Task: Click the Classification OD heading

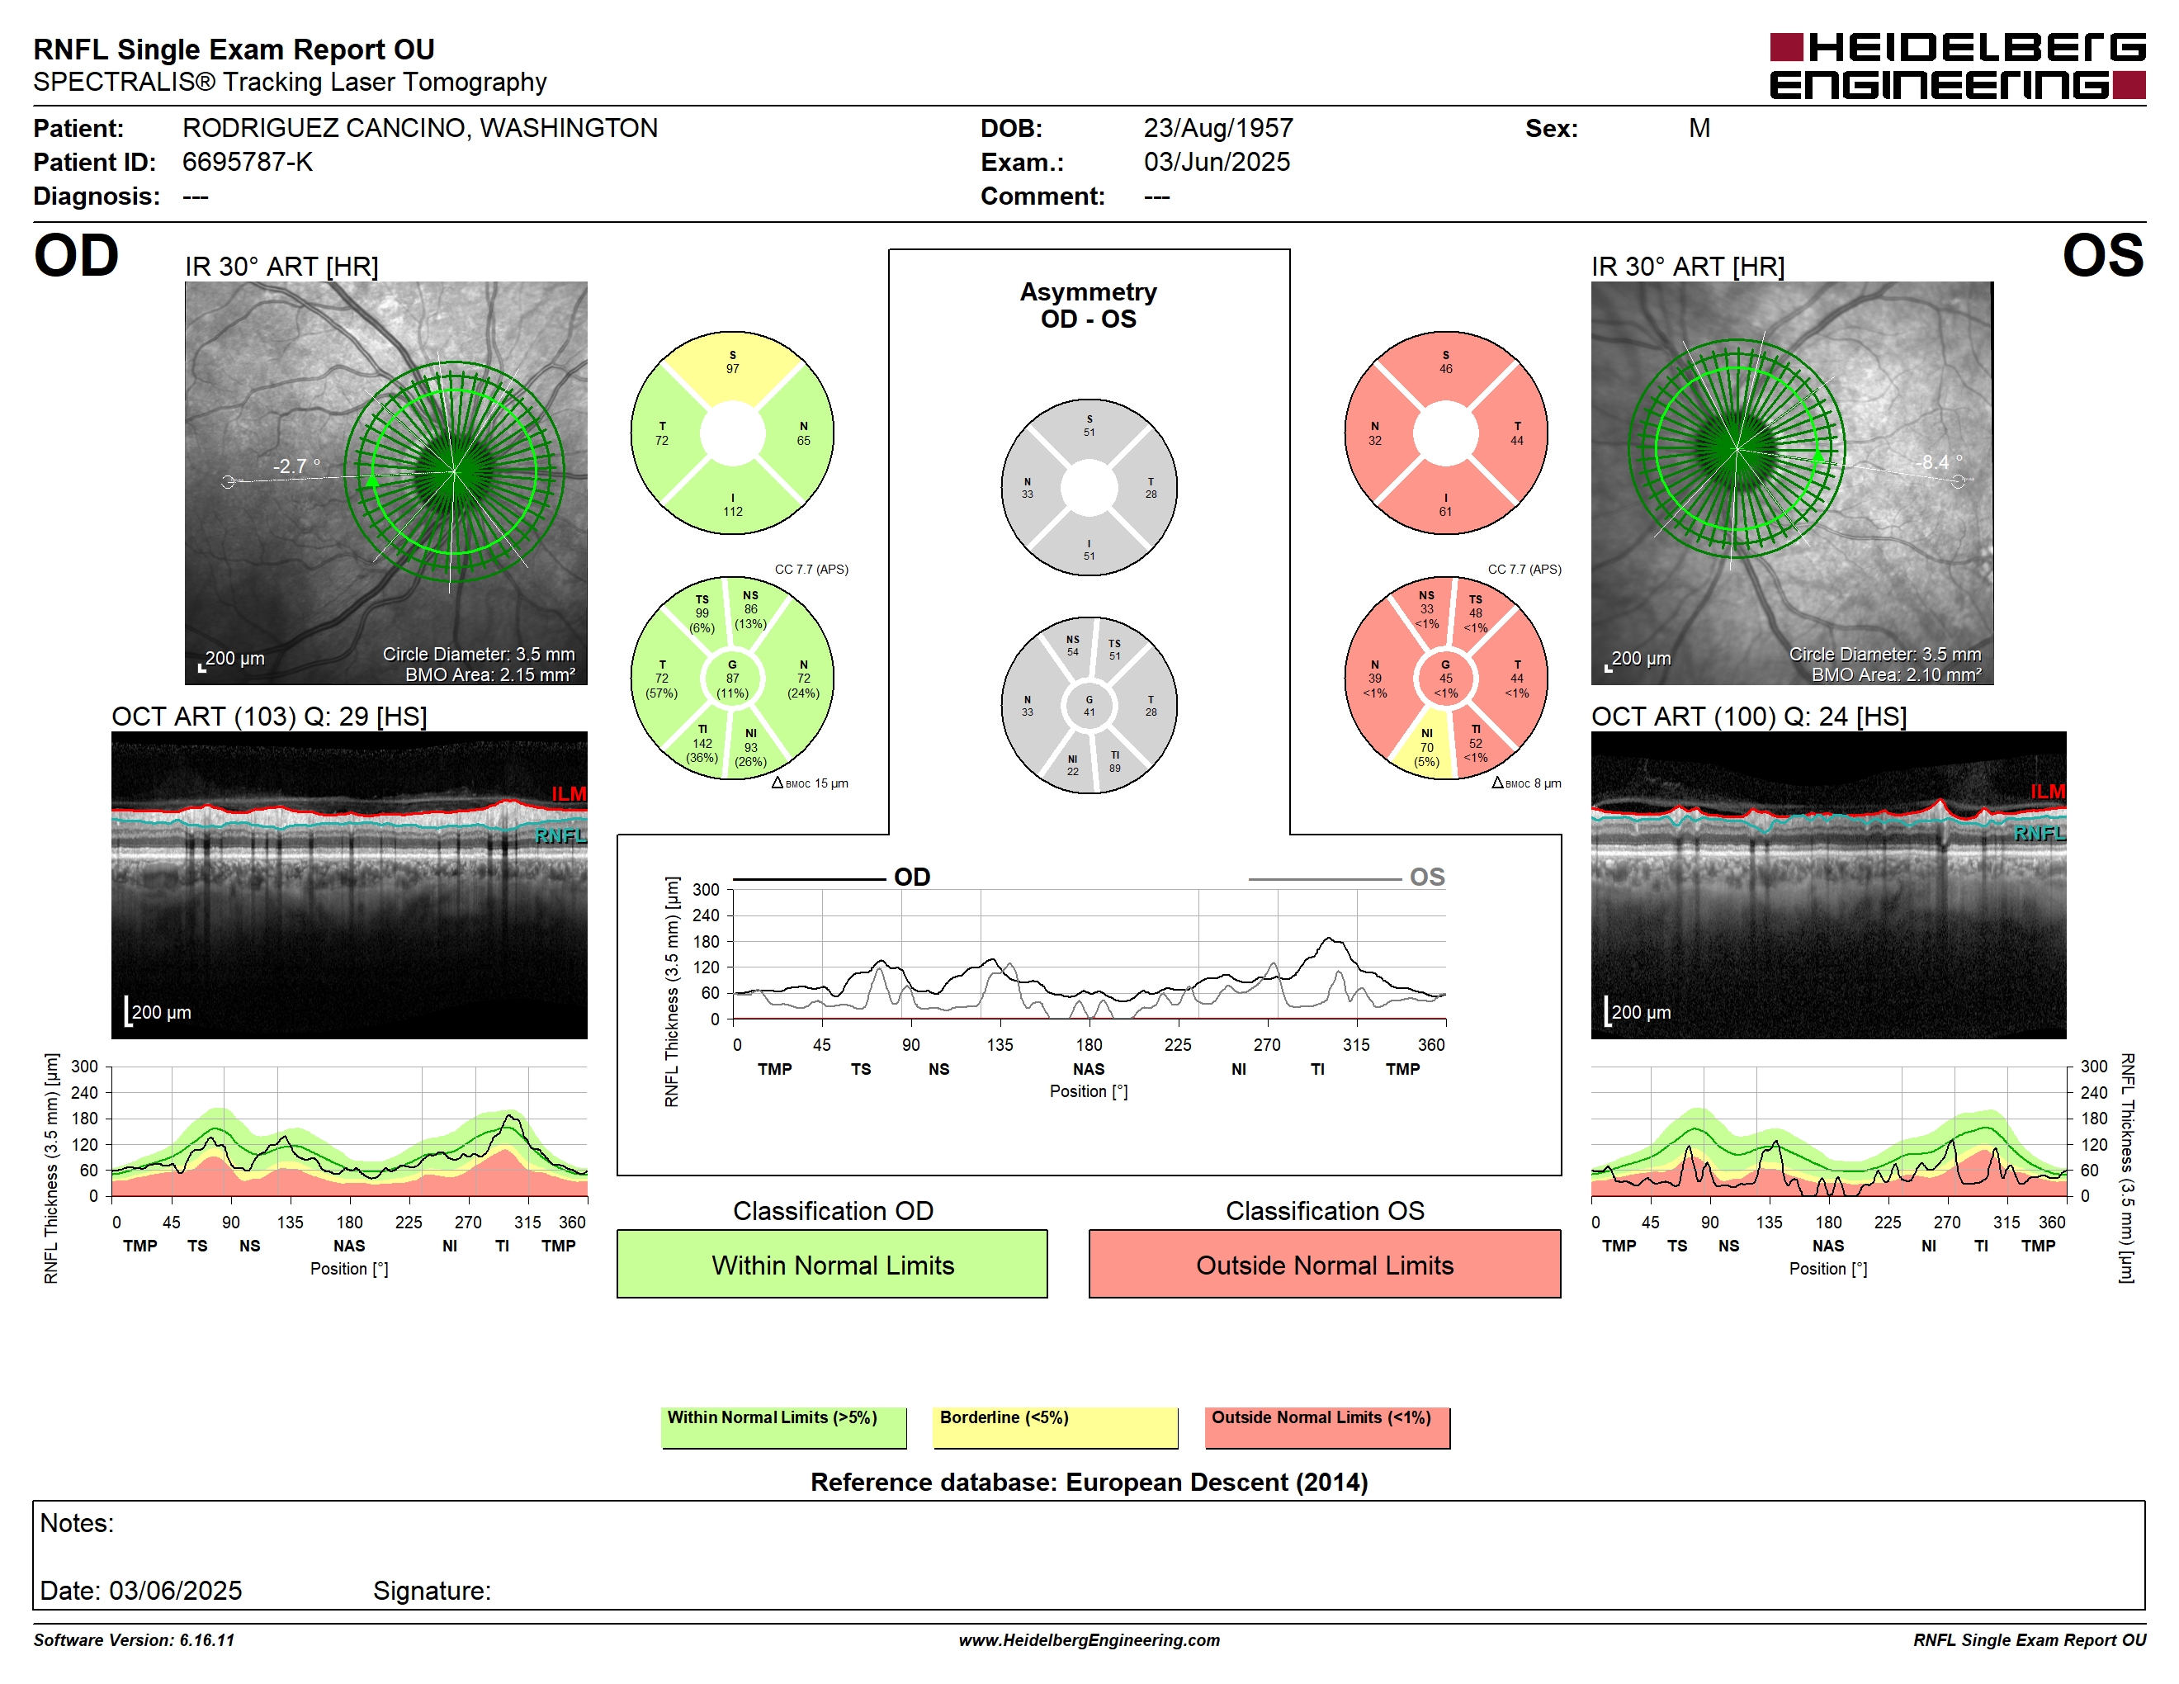Action: click(833, 1210)
